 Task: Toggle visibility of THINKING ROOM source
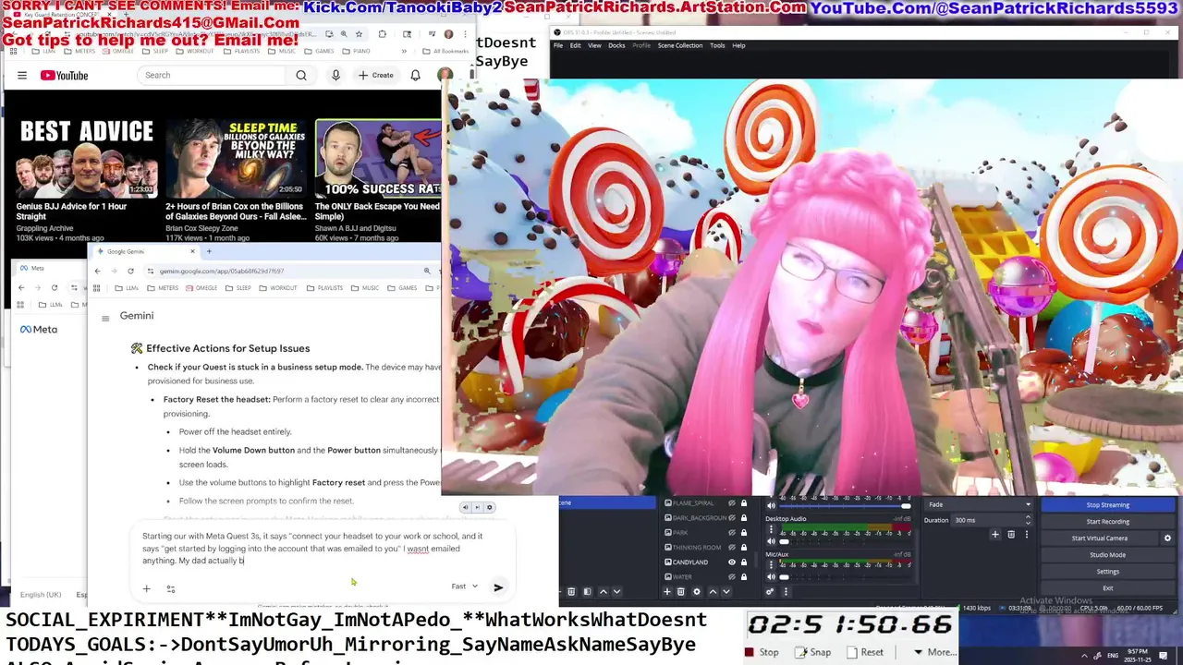[x=732, y=548]
